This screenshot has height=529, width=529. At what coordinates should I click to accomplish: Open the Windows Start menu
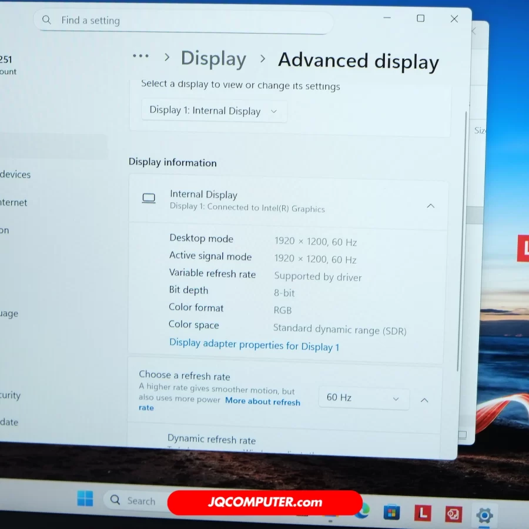[85, 499]
